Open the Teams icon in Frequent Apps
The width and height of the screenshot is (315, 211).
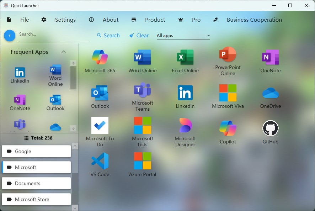pos(20,125)
